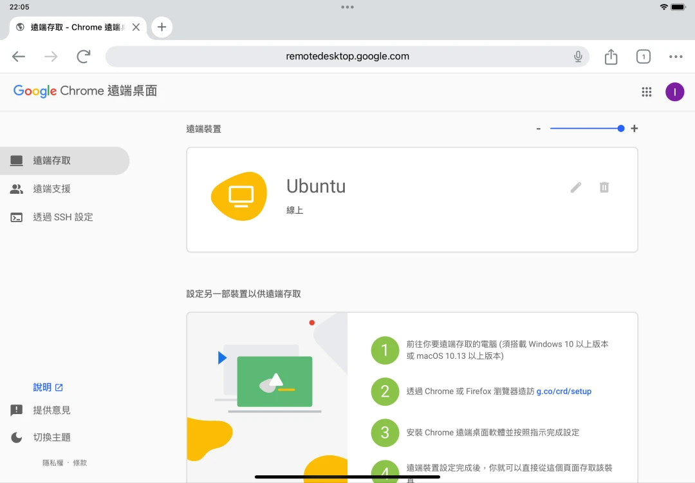The height and width of the screenshot is (483, 695).
Task: Select 遠端存取 in the sidebar
Action: point(51,161)
